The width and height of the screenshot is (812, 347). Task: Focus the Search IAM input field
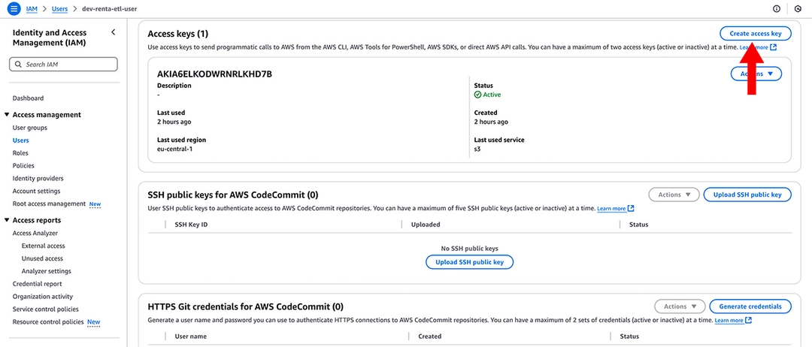pos(64,65)
